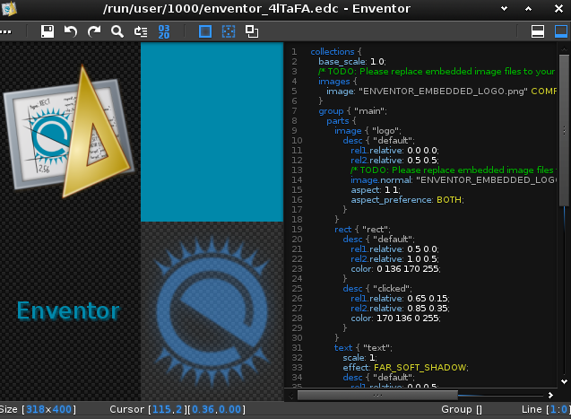This screenshot has height=419, width=571.
Task: Select the Enventor text part in preview
Action: (68, 311)
